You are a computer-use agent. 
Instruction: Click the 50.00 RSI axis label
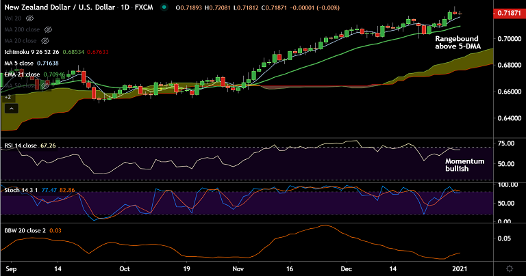point(506,163)
